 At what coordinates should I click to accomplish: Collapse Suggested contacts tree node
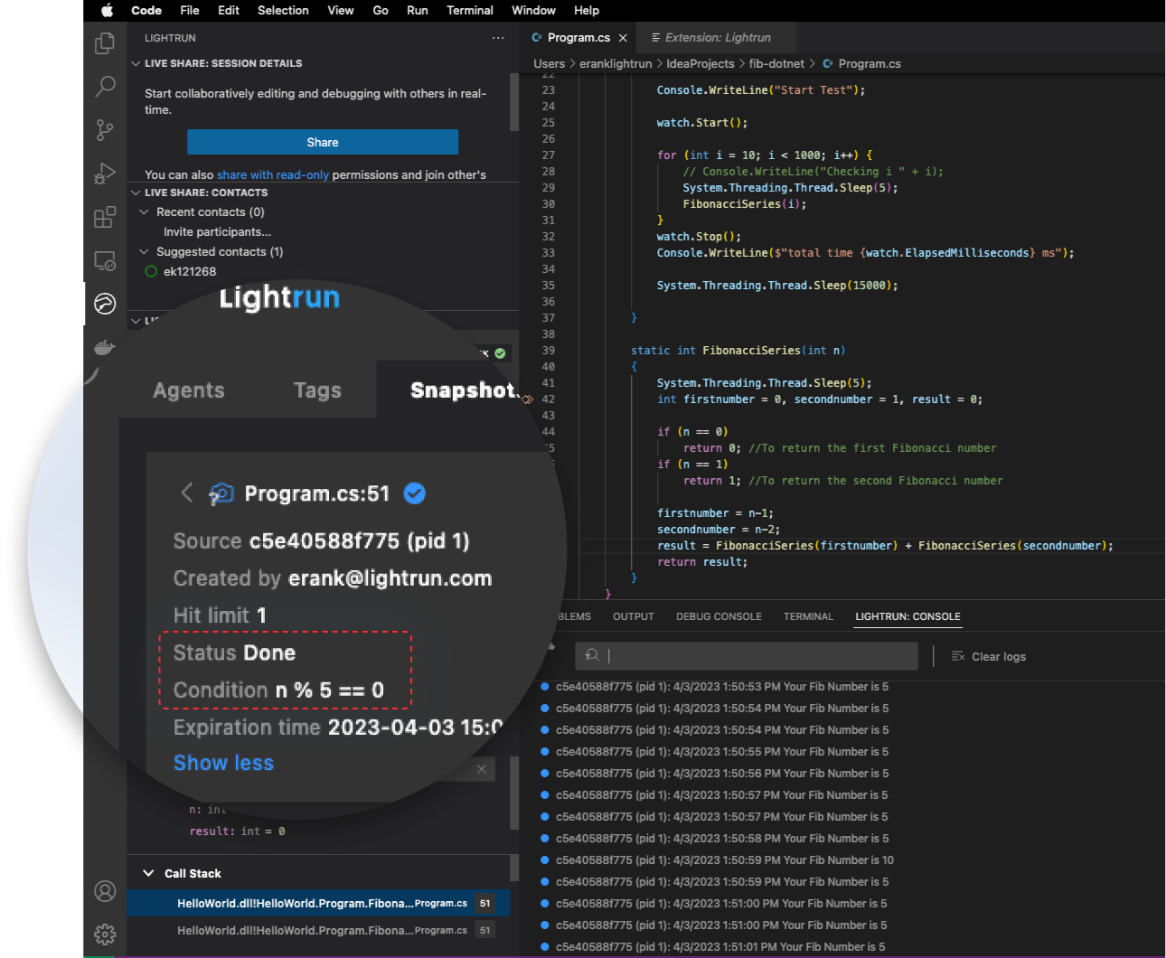coord(144,251)
